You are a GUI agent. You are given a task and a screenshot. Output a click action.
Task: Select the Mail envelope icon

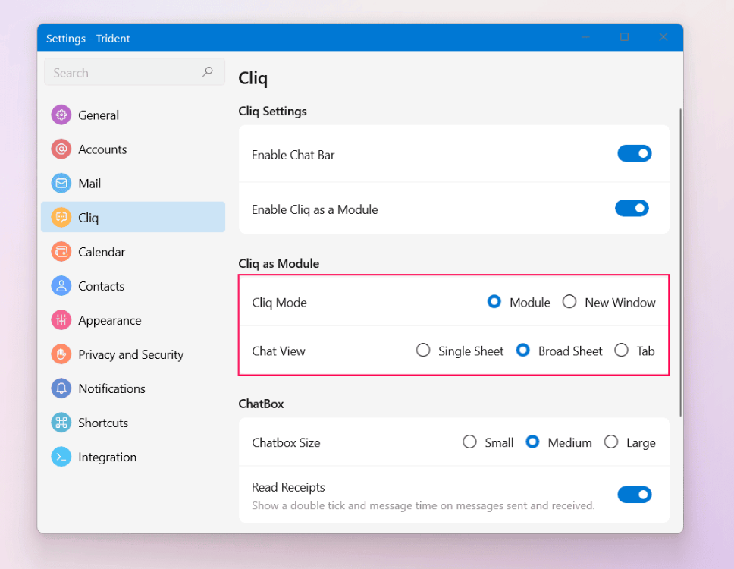[x=61, y=184]
